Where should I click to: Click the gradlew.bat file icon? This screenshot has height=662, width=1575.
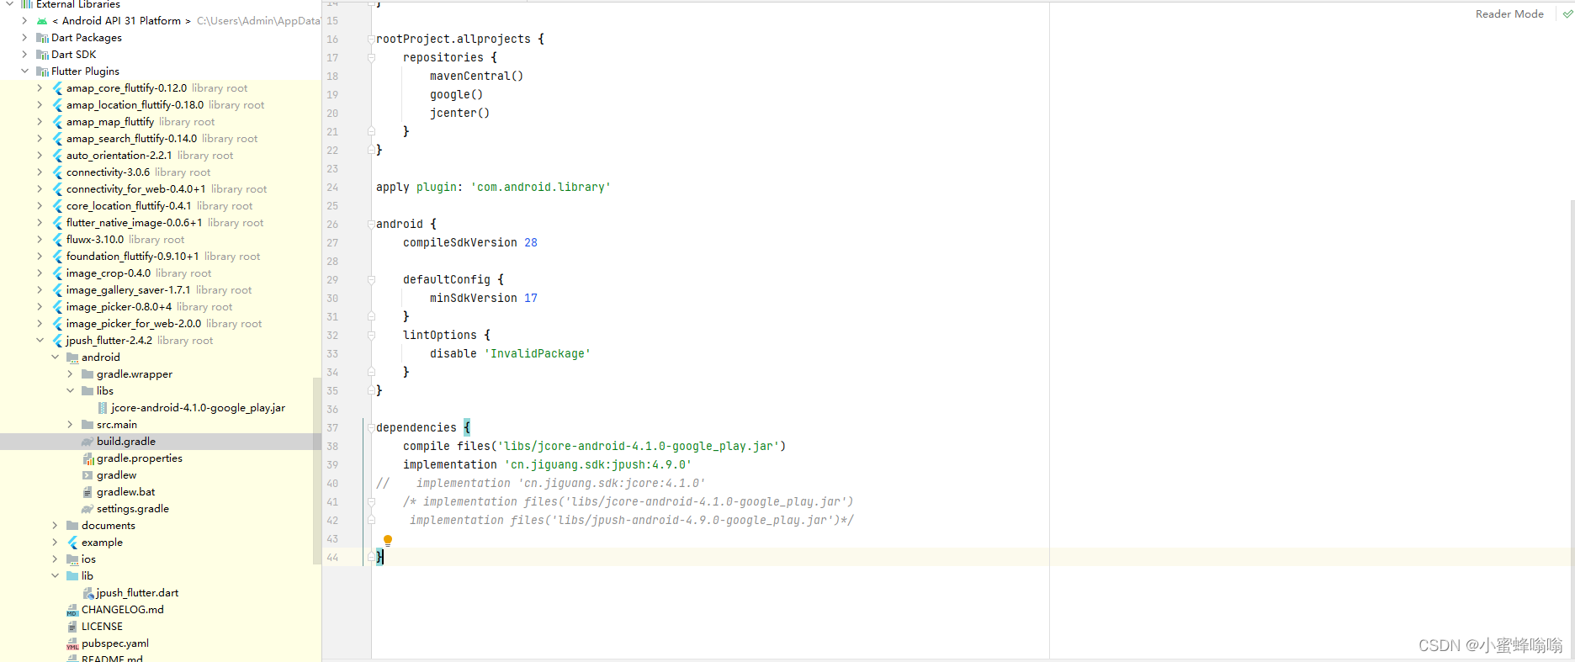87,492
